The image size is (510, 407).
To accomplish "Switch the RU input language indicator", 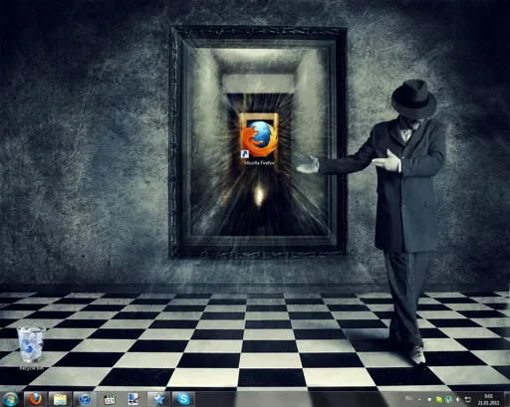I will click(408, 398).
